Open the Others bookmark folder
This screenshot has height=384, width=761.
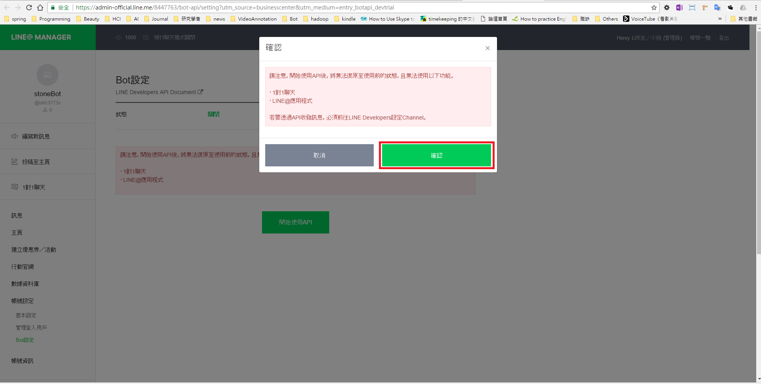[606, 19]
